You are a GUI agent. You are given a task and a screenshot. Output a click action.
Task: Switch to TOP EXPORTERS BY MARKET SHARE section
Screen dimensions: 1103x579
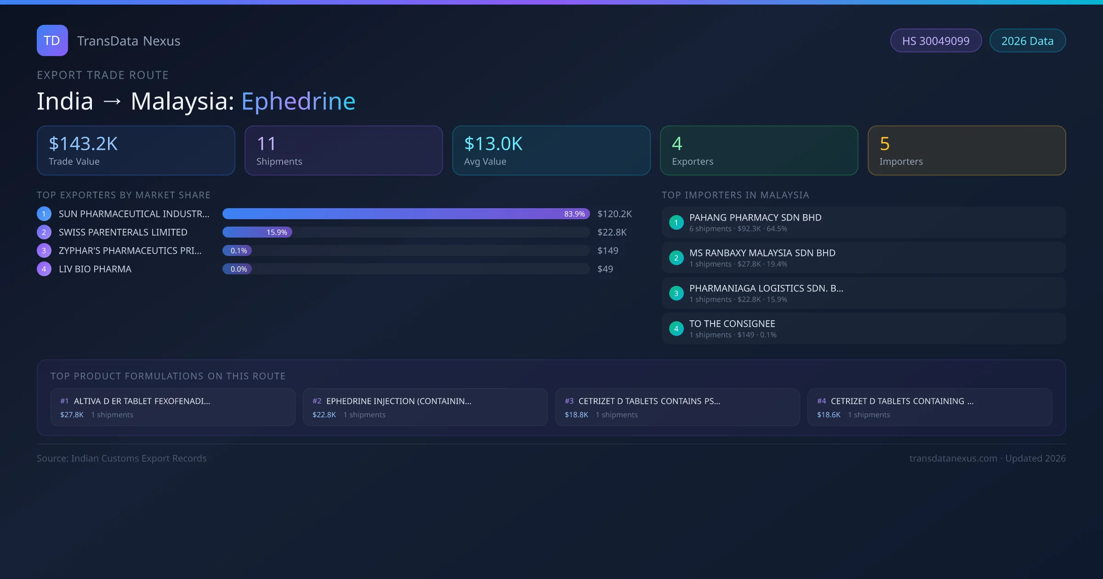(124, 195)
